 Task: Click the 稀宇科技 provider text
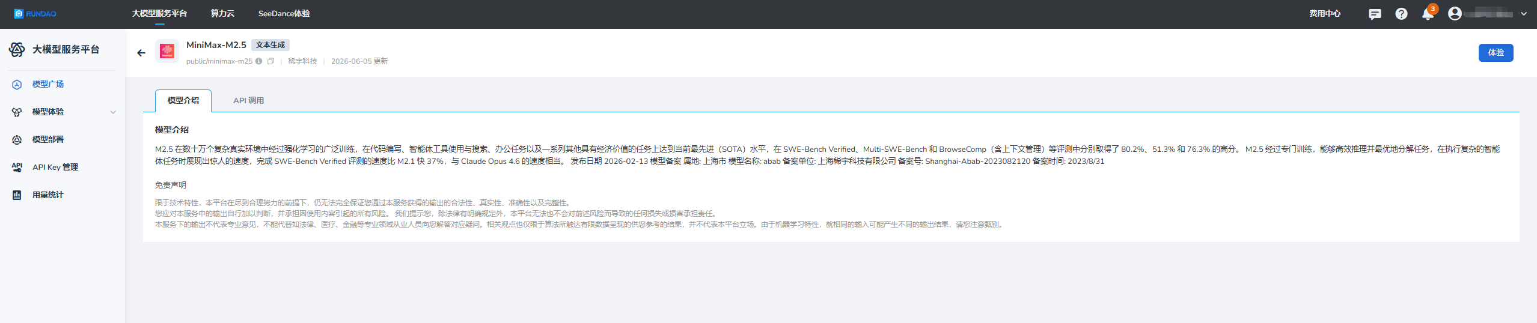tap(302, 61)
